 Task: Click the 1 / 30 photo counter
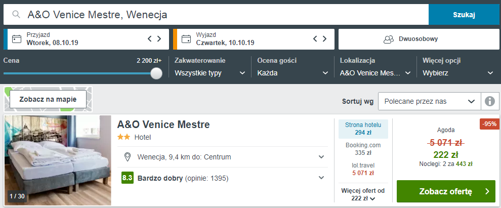17,196
